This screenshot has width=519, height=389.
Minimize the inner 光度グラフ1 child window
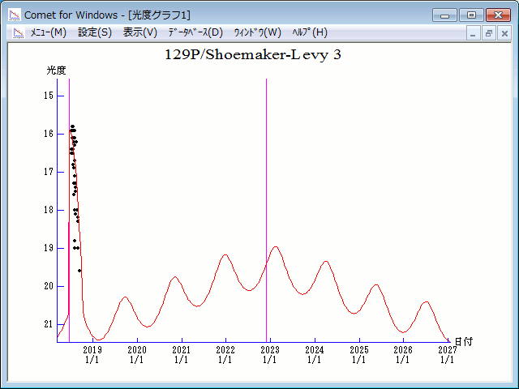coord(474,33)
